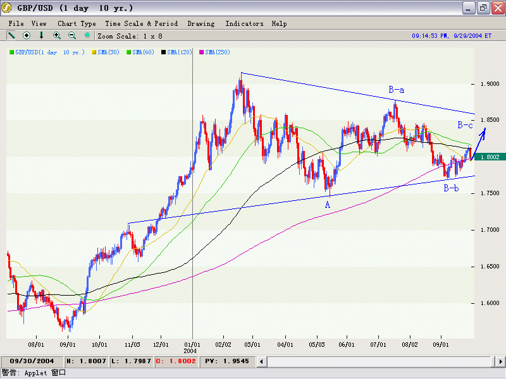506x379 pixels.
Task: Click the 1.7500 price axis label
Action: [x=490, y=193]
